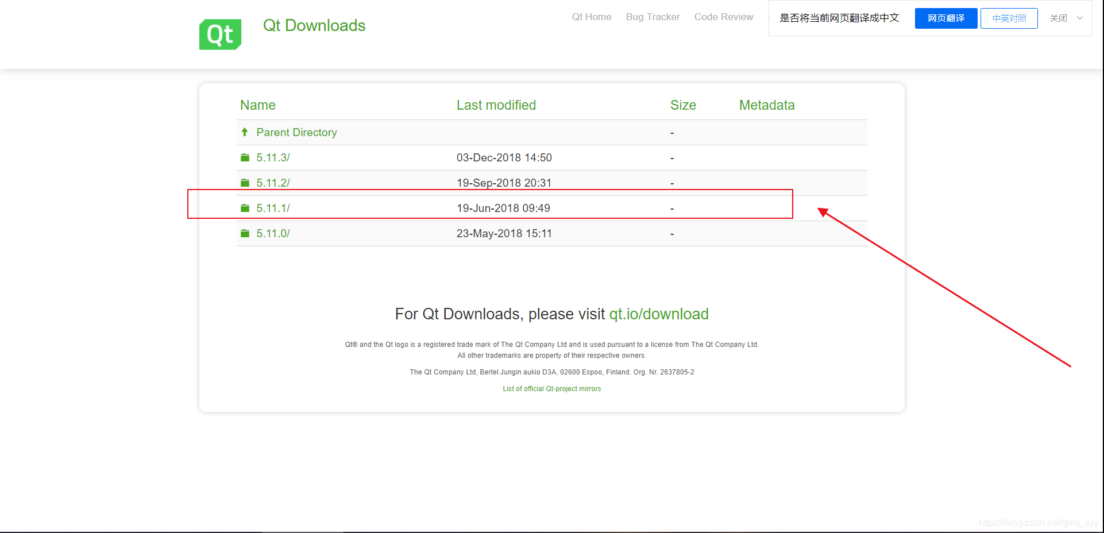Viewport: 1104px width, 533px height.
Task: Open List of official Qt-project mirrors
Action: point(552,389)
